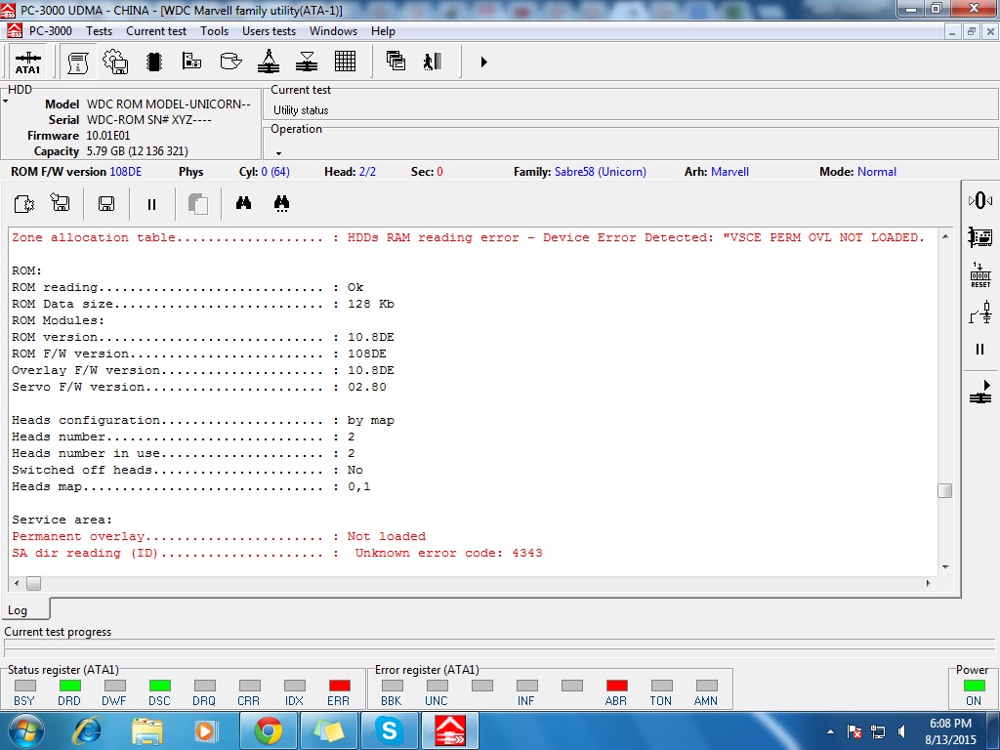1000x750 pixels.
Task: Open the Tools menu
Action: click(x=214, y=31)
